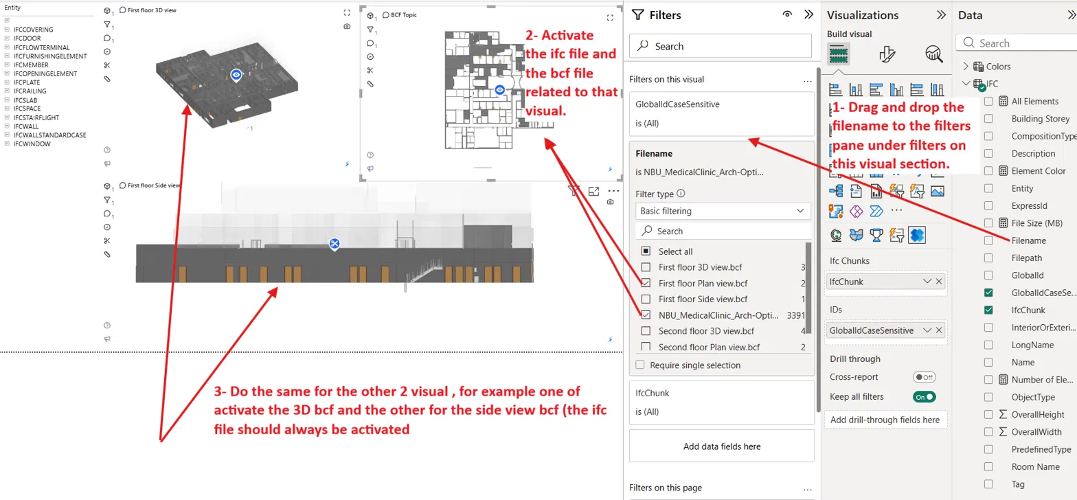
Task: Open the Filter type Basic filtering dropdown
Action: [723, 211]
